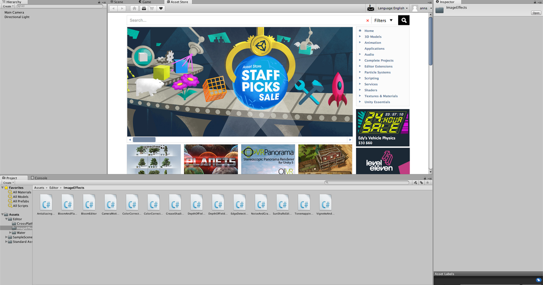Open Edy's Vehicle Physics sale card
543x285 pixels.
[x=383, y=128]
